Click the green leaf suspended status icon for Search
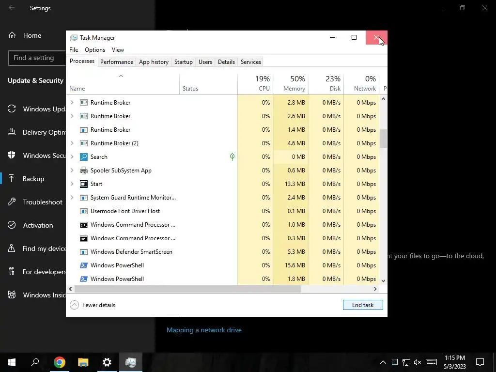Screen dimensions: 496x372 click(x=232, y=157)
